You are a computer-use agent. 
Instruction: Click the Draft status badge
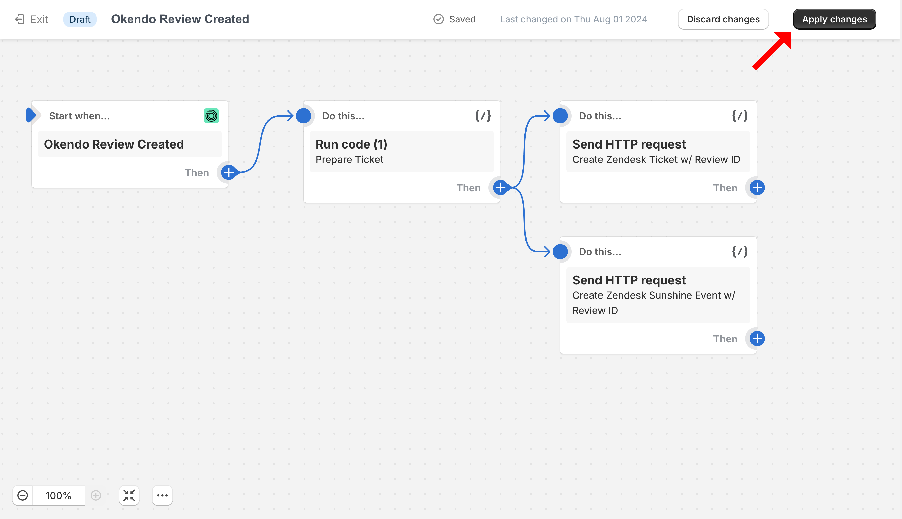(80, 19)
